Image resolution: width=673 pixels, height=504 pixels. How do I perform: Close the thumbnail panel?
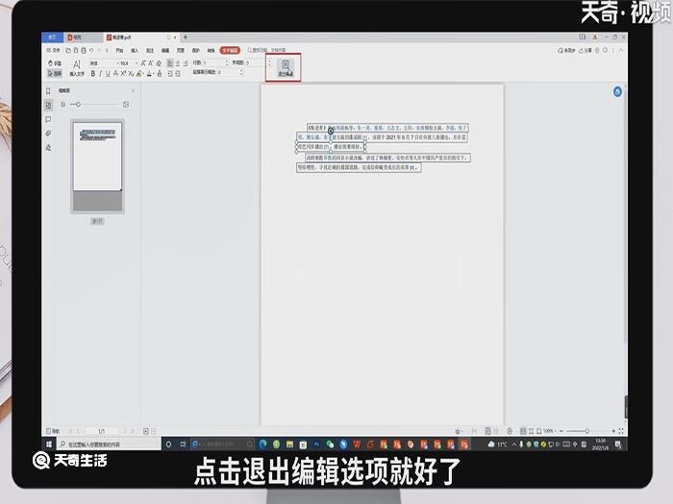coord(133,91)
